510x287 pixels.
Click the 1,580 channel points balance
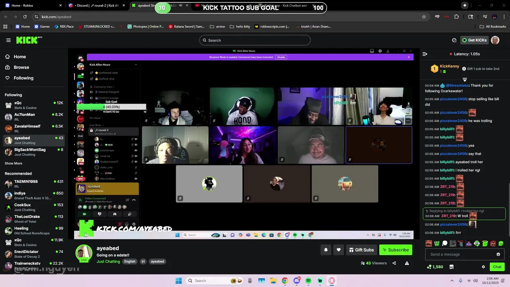point(435,267)
